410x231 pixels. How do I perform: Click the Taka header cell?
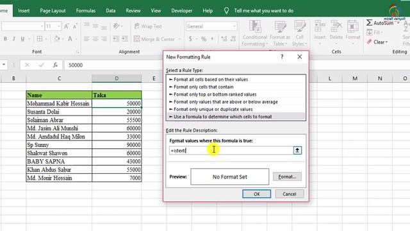117,95
